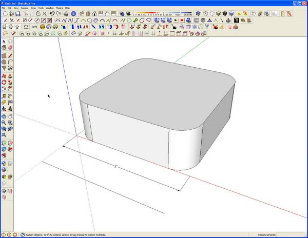
Task: Open the Camera menu
Action: (24, 8)
